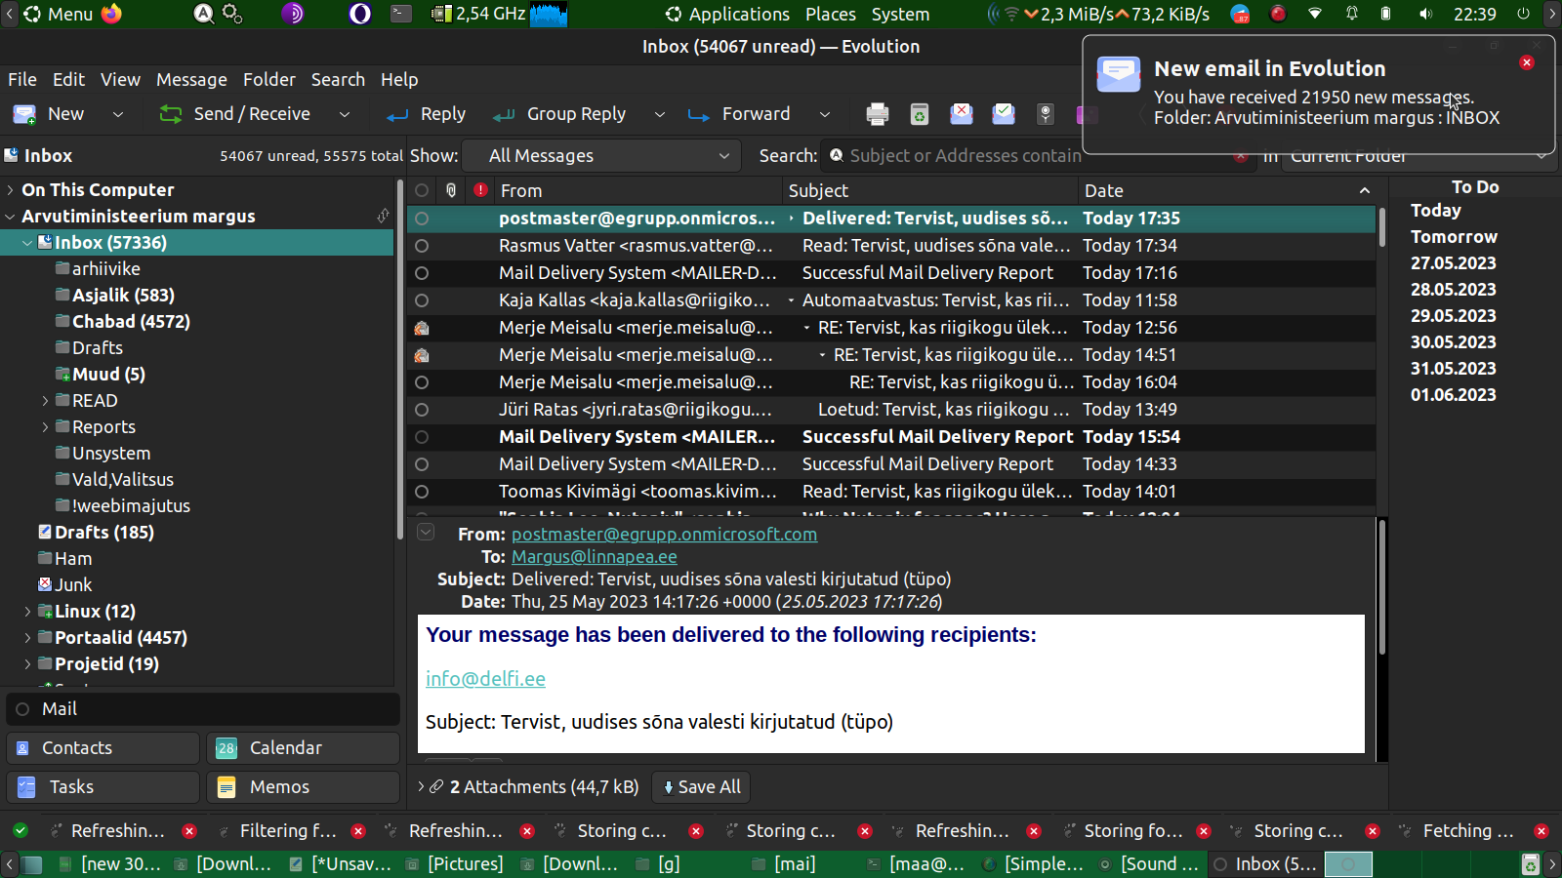Open the Folder menu
The image size is (1562, 878).
pos(268,80)
